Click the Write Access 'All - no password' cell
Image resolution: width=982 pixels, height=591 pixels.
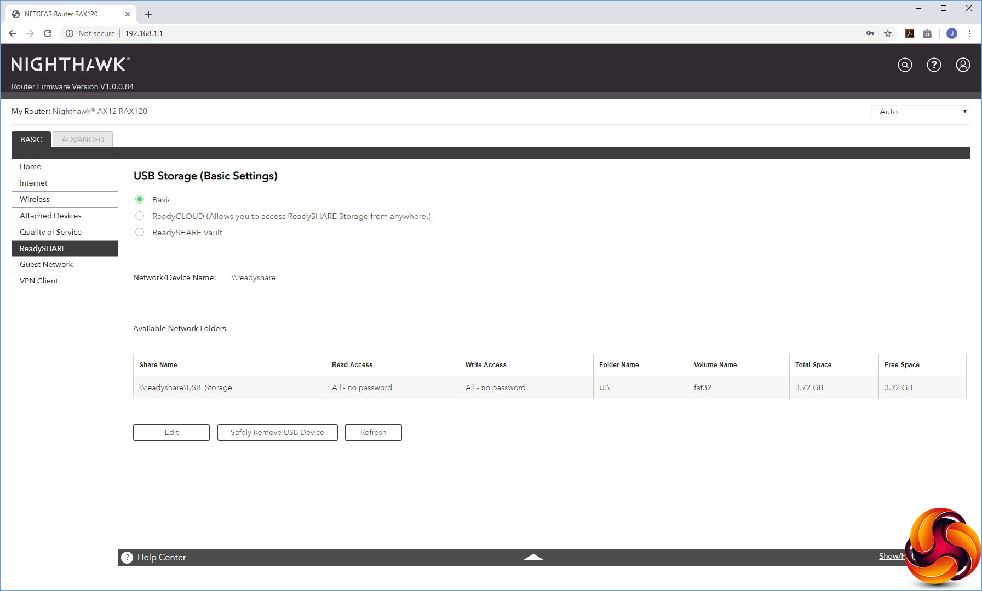point(526,387)
